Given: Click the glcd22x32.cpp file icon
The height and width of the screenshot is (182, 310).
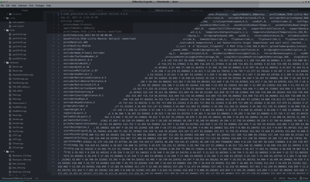Looking at the screenshot, I should pos(10,54).
